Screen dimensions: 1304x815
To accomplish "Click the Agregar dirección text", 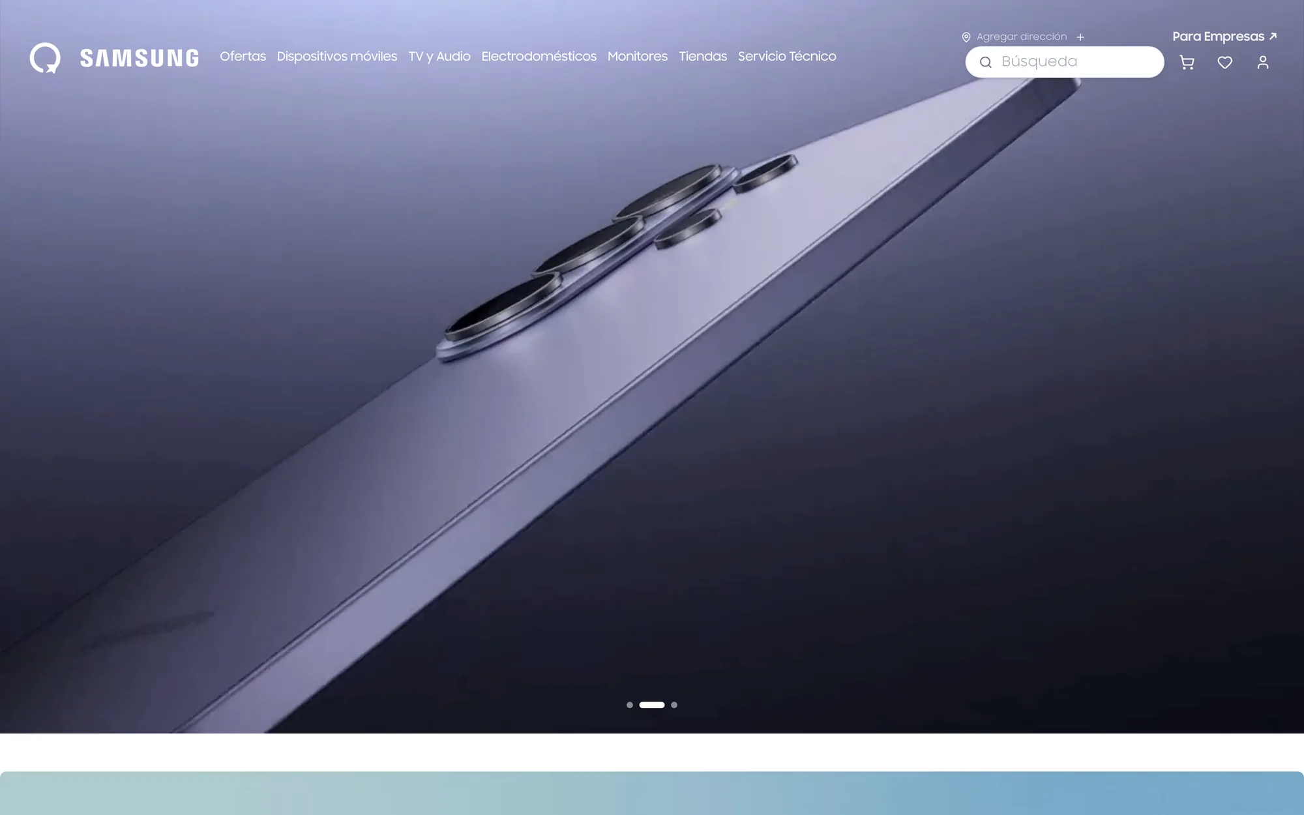I will 1022,37.
